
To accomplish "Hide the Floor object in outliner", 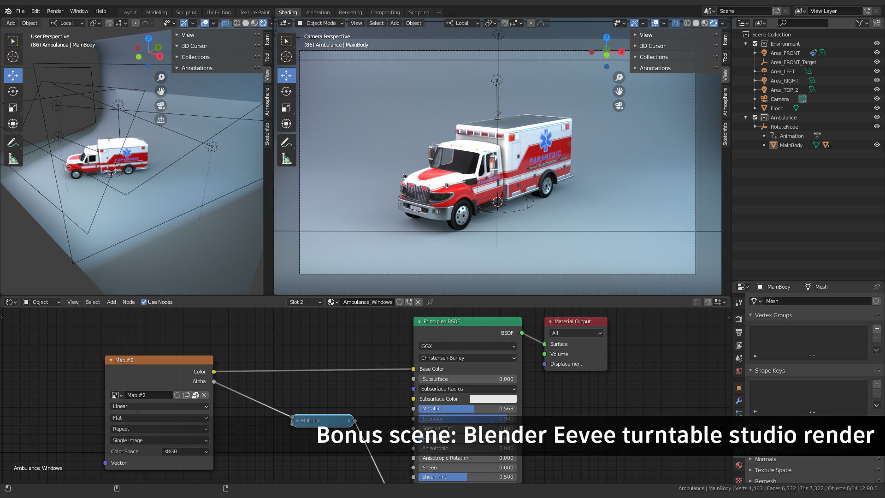I will (x=877, y=108).
